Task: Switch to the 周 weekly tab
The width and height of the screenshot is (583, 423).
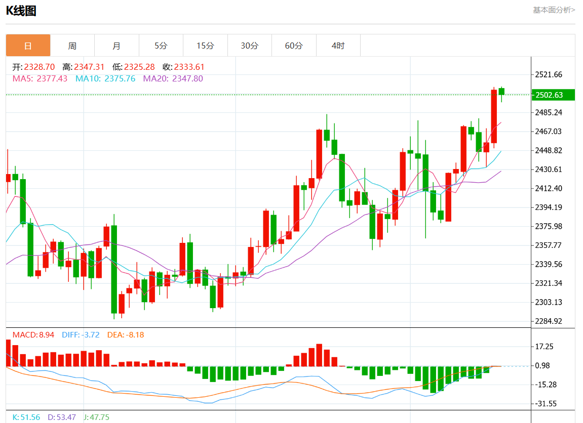Action: click(x=72, y=46)
